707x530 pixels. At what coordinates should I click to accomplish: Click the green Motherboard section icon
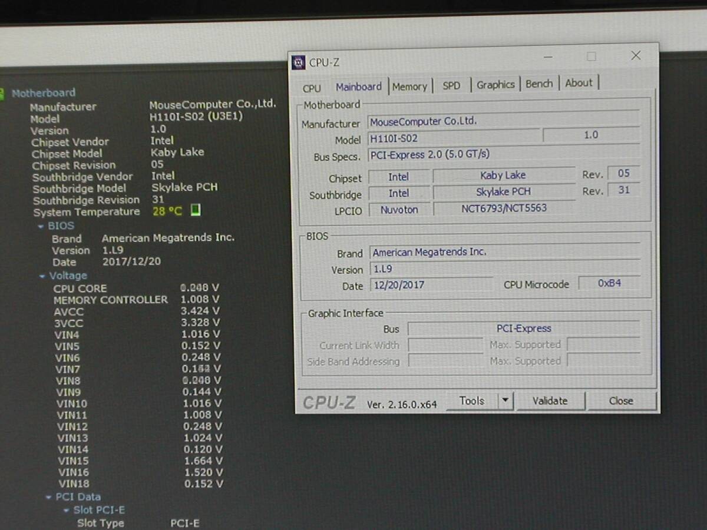[2, 93]
